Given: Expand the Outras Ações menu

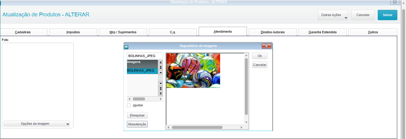Looking at the screenshot, I should pos(333,15).
